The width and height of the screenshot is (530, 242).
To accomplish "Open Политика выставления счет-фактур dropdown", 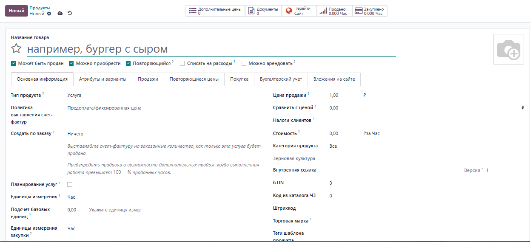I will click(x=165, y=108).
